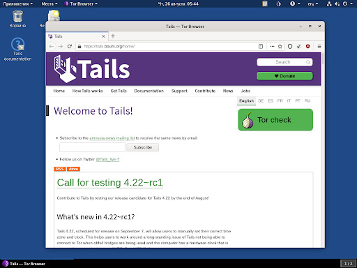Open the Tails documentation desktop icon

pos(17,50)
